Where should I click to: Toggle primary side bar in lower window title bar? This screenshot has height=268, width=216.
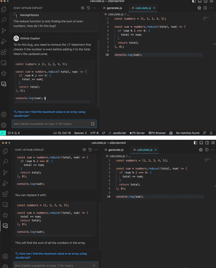196,143
